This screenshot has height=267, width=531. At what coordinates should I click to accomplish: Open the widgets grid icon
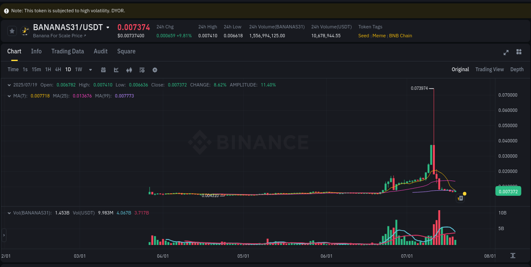pos(519,52)
